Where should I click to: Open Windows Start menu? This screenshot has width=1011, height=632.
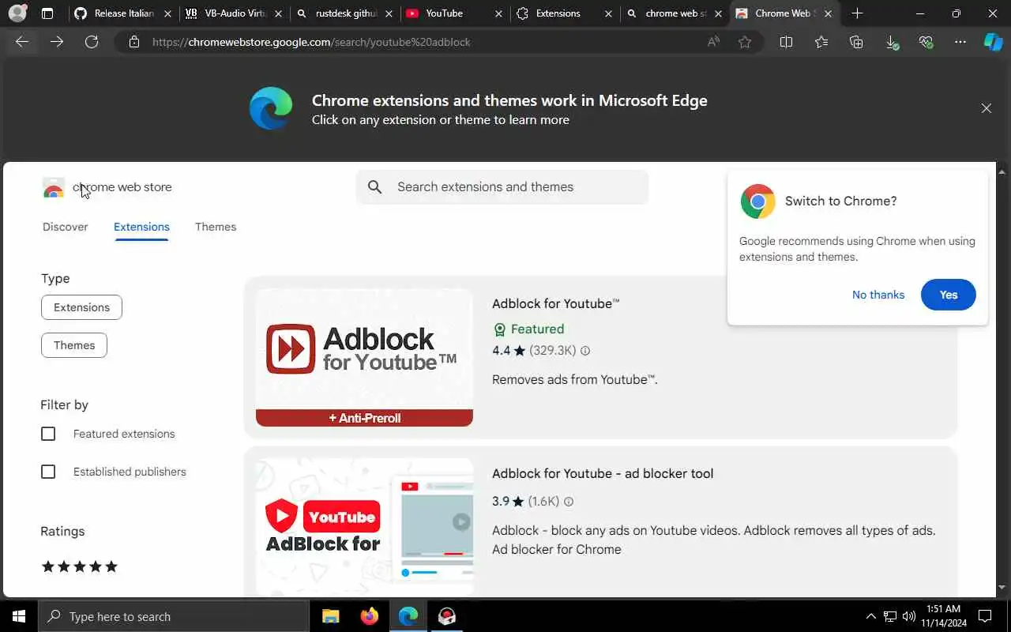(x=19, y=616)
